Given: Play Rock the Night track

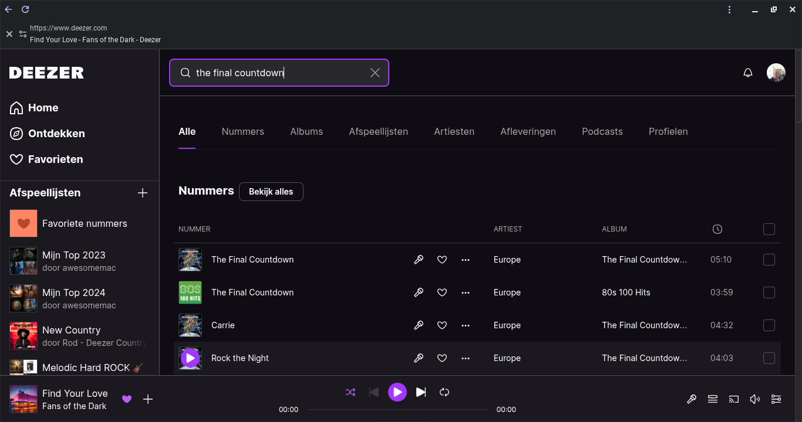Looking at the screenshot, I should tap(190, 358).
